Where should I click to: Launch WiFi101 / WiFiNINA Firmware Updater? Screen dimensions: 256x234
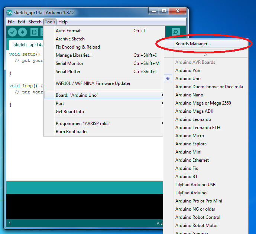point(104,83)
